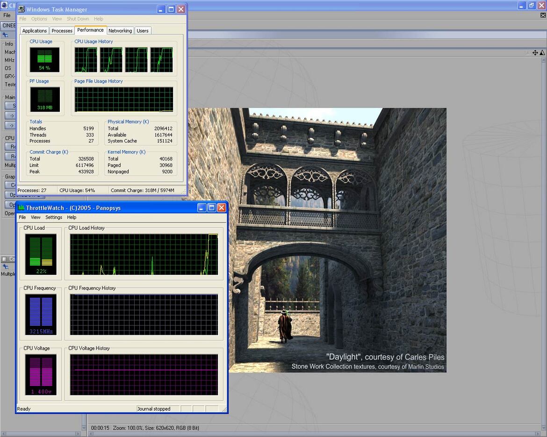
Task: Click the CPU Load History graph in ThrottleWatch
Action: [x=144, y=254]
